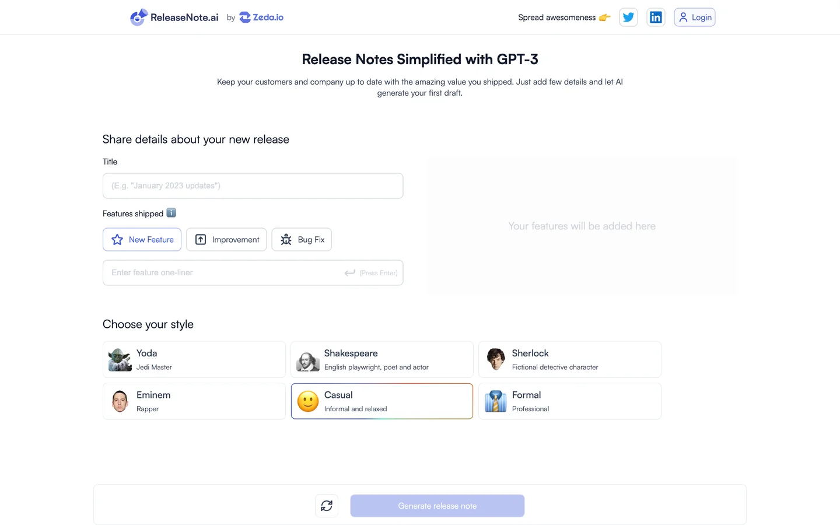Choose the Formal style card
840x525 pixels.
coord(569,401)
